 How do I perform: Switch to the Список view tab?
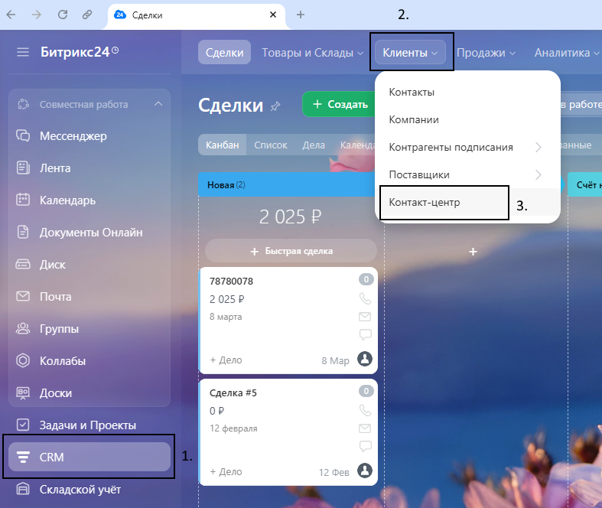point(271,145)
